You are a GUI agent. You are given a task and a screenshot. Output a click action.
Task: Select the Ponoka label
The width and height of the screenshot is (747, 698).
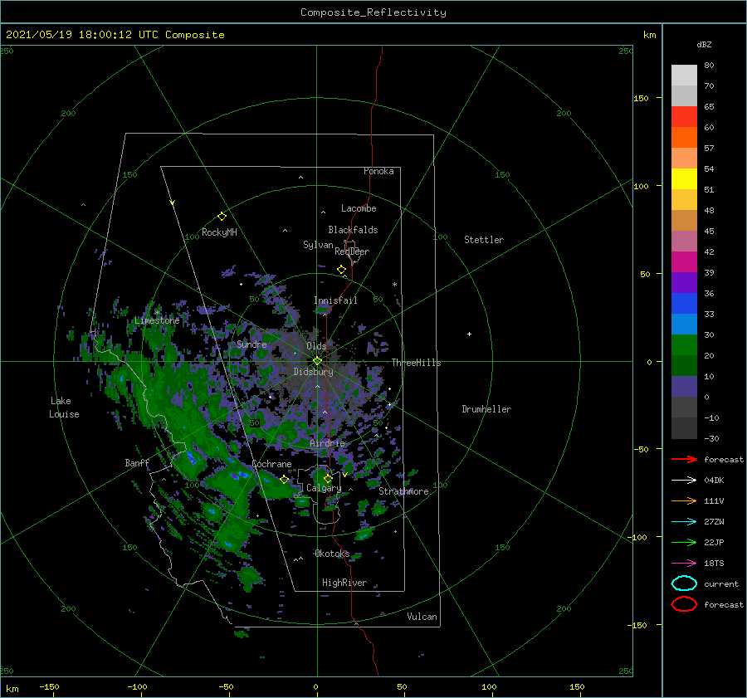point(378,171)
